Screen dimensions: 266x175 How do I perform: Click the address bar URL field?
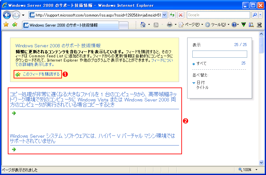[98, 15]
